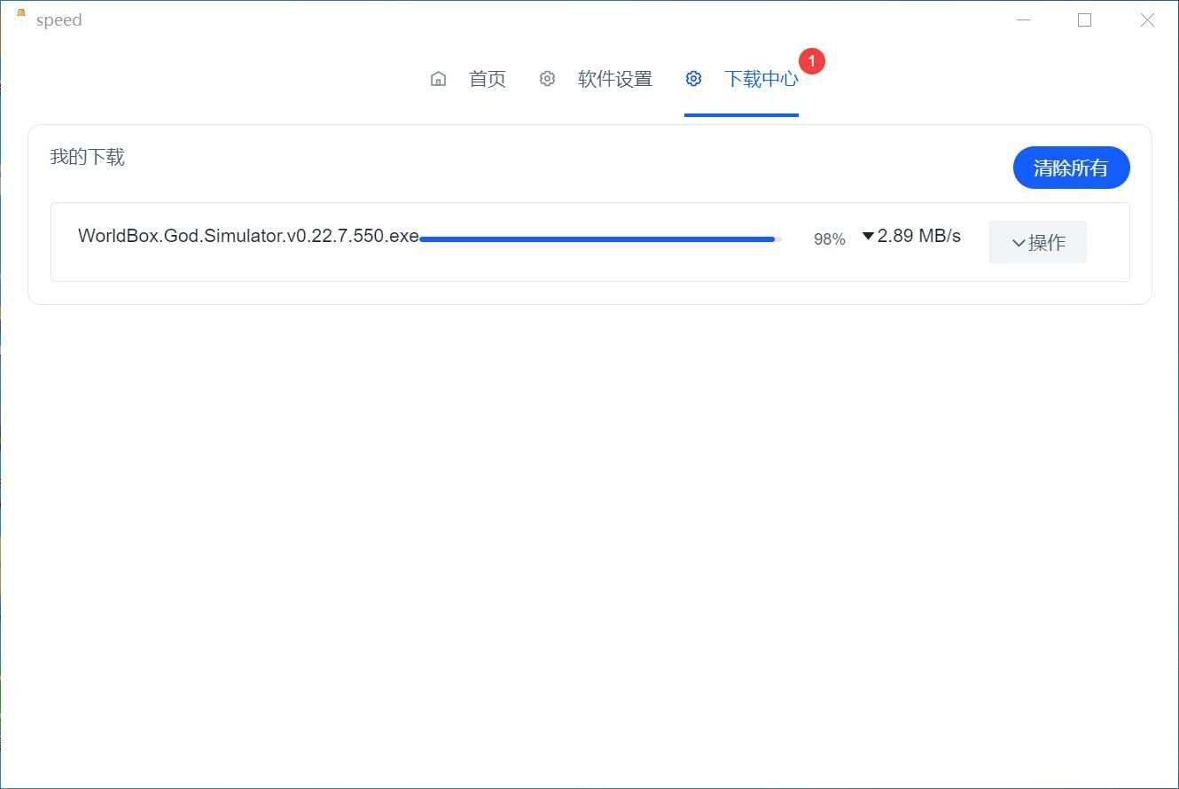1179x789 pixels.
Task: Maximize the speed window
Action: tap(1084, 20)
